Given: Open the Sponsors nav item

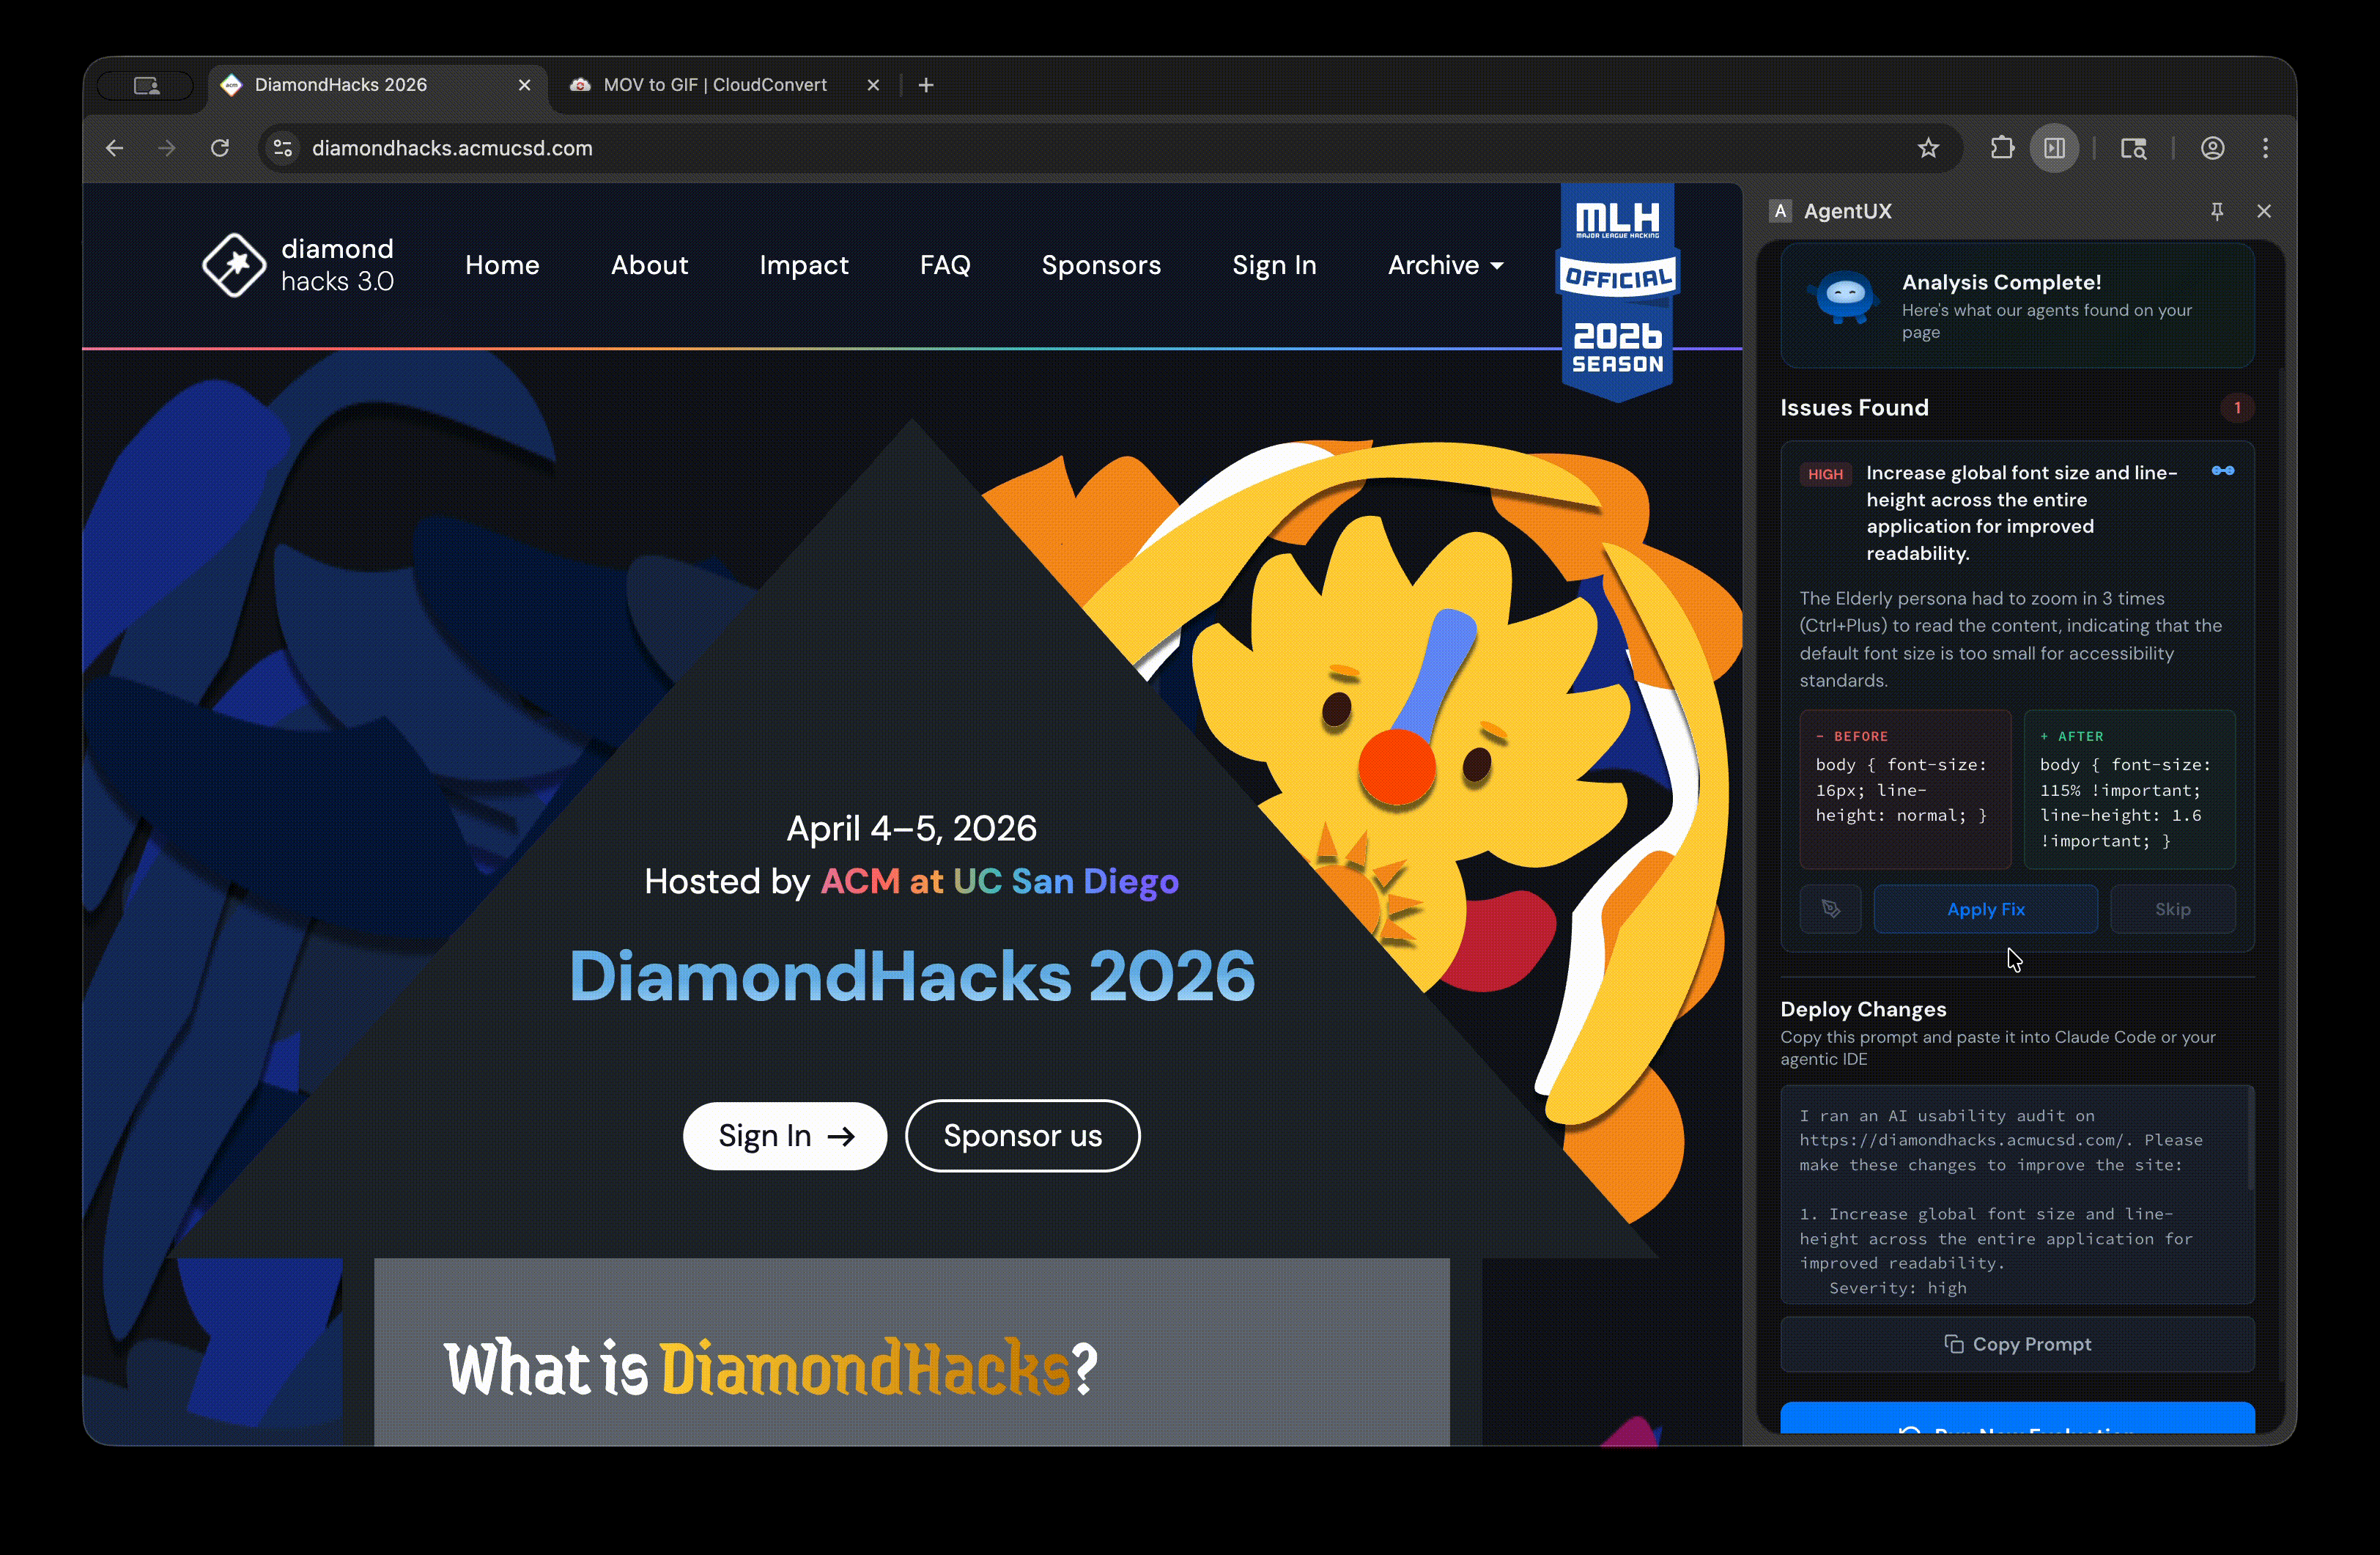Looking at the screenshot, I should pyautogui.click(x=1101, y=265).
